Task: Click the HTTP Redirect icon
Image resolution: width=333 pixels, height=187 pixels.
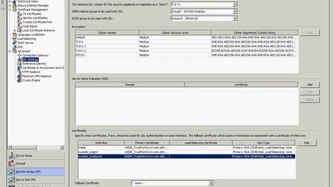Action: coord(19,72)
